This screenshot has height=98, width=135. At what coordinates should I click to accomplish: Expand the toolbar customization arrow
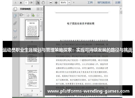pos(74,2)
